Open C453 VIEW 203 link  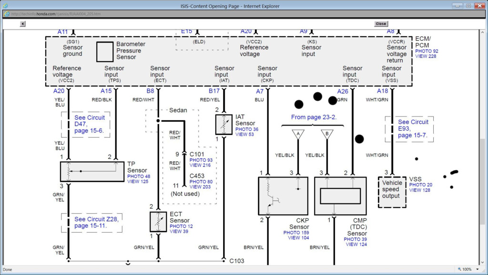click(x=200, y=187)
